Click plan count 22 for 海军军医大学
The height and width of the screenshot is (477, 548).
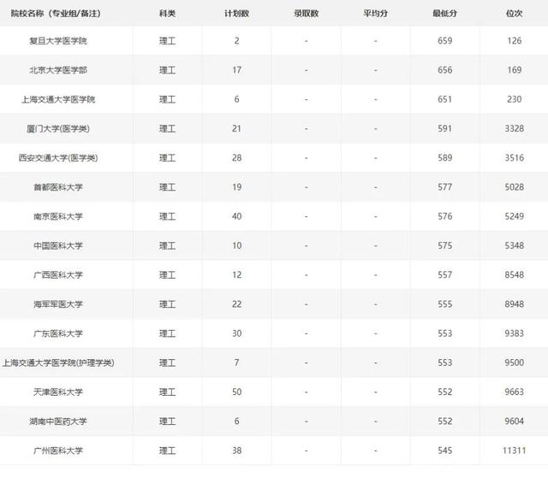[x=237, y=304]
